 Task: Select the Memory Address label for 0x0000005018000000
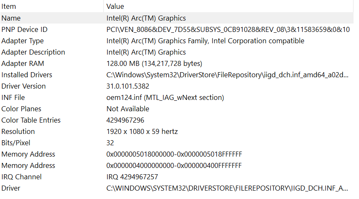pyautogui.click(x=28, y=154)
